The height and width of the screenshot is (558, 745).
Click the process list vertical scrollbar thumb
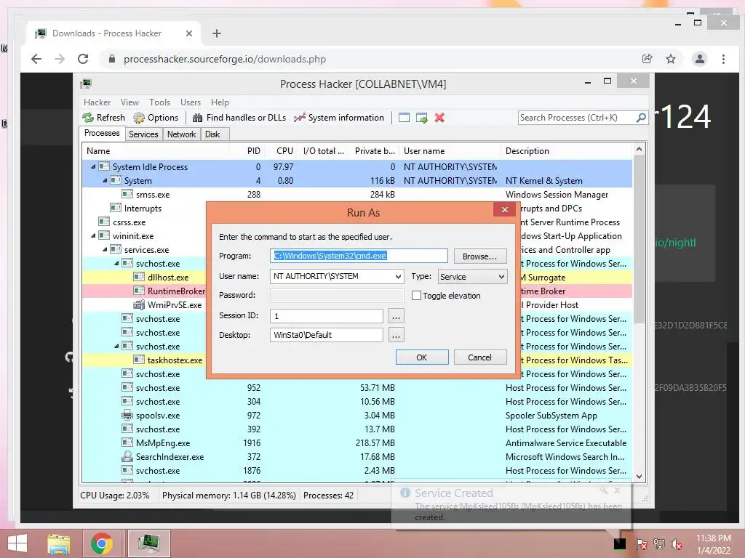coord(639,240)
